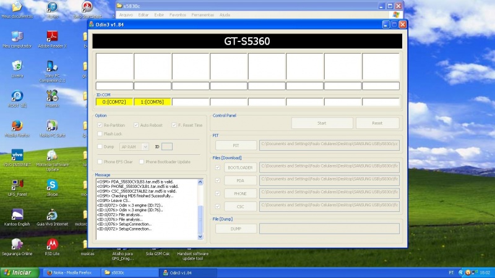
Task: Toggle the PDA file checkbox
Action: [x=218, y=180]
